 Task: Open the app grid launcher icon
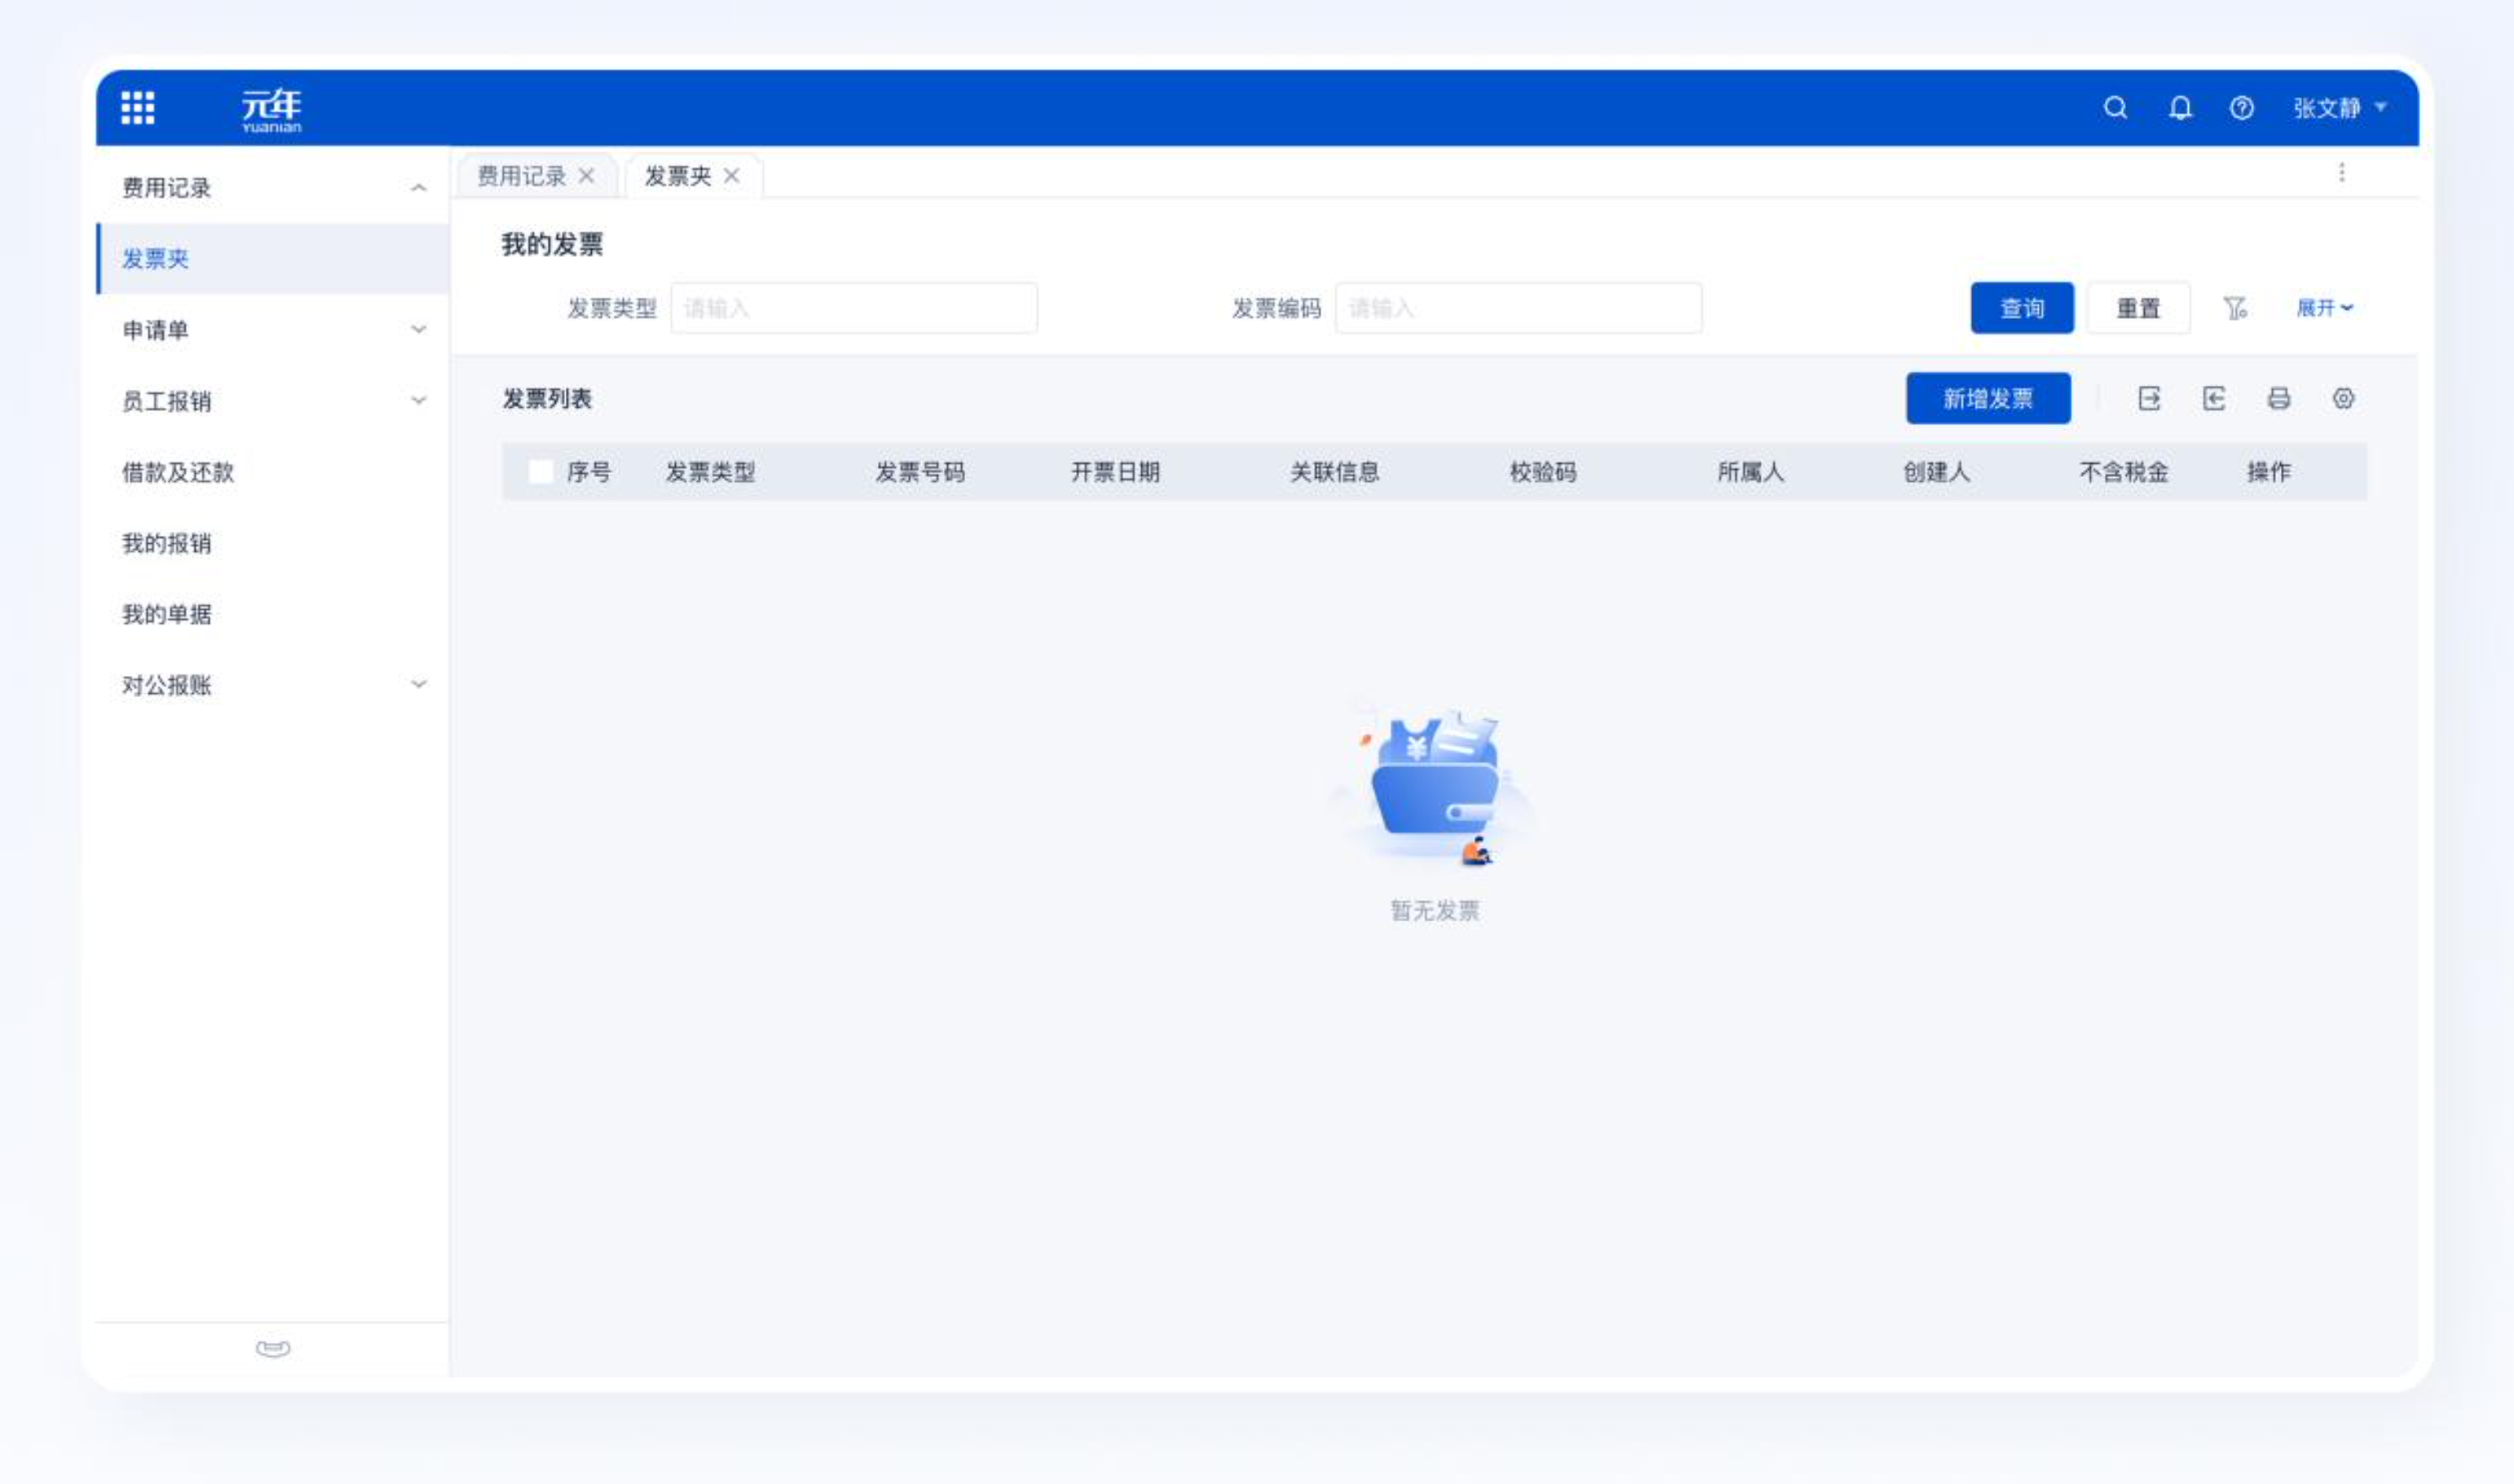point(138,107)
